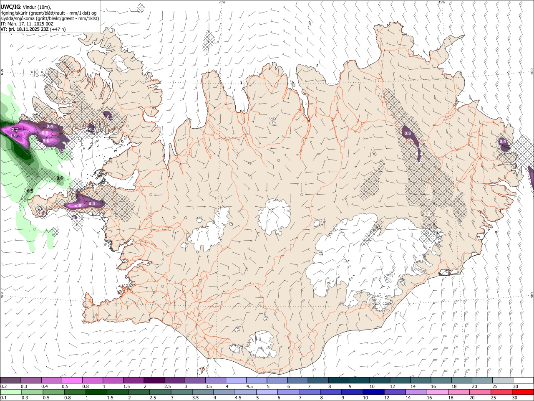Click the 'rigning/skúrir' description line
Viewport: 534px width, 401px height.
[48, 13]
